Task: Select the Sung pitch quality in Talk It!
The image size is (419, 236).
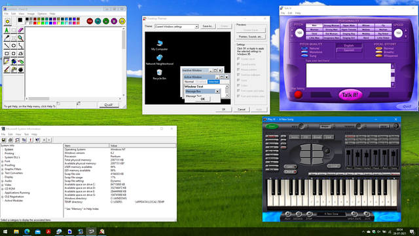Action: click(x=304, y=56)
